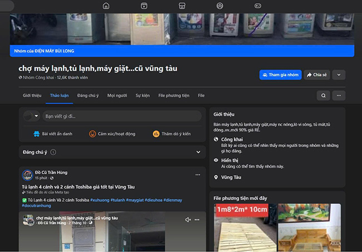Expand the Đáng chú ý section chevron
The width and height of the screenshot is (362, 252).
click(198, 152)
